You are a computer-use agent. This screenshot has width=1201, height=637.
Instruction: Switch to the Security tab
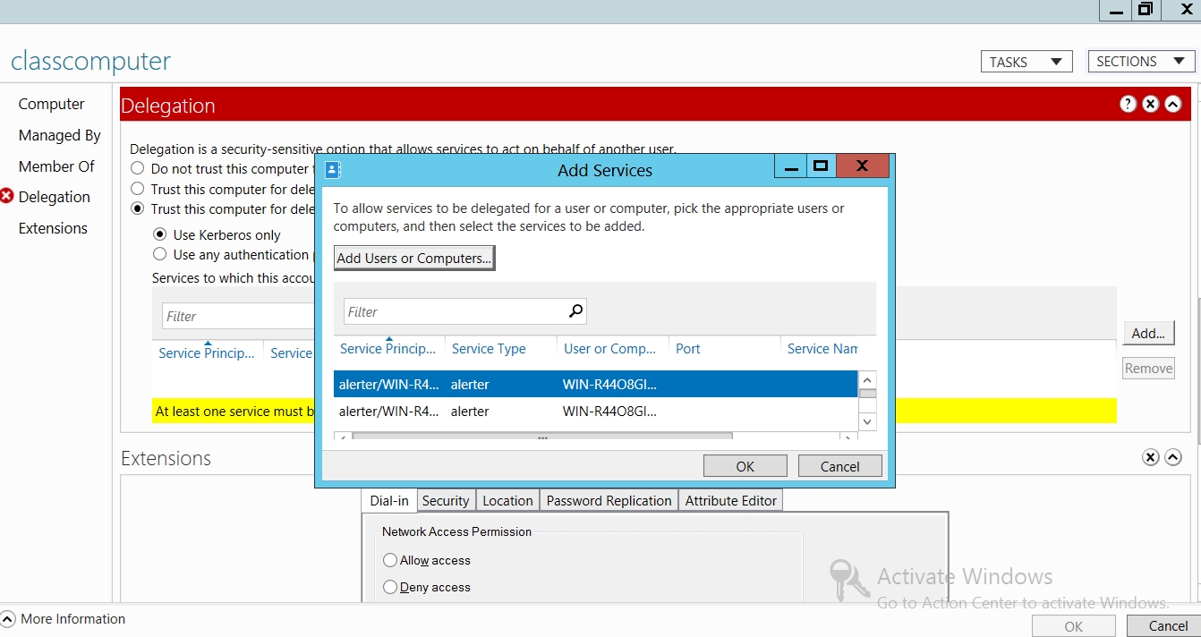point(445,501)
